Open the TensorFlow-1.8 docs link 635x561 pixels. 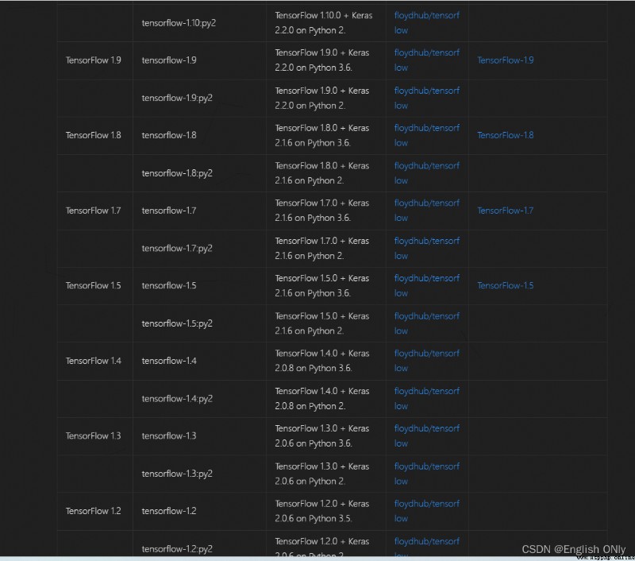point(505,135)
